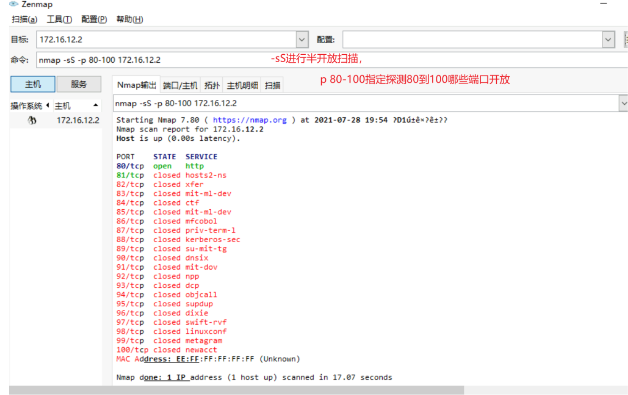Switch to the 主机明细 tab

[x=242, y=86]
